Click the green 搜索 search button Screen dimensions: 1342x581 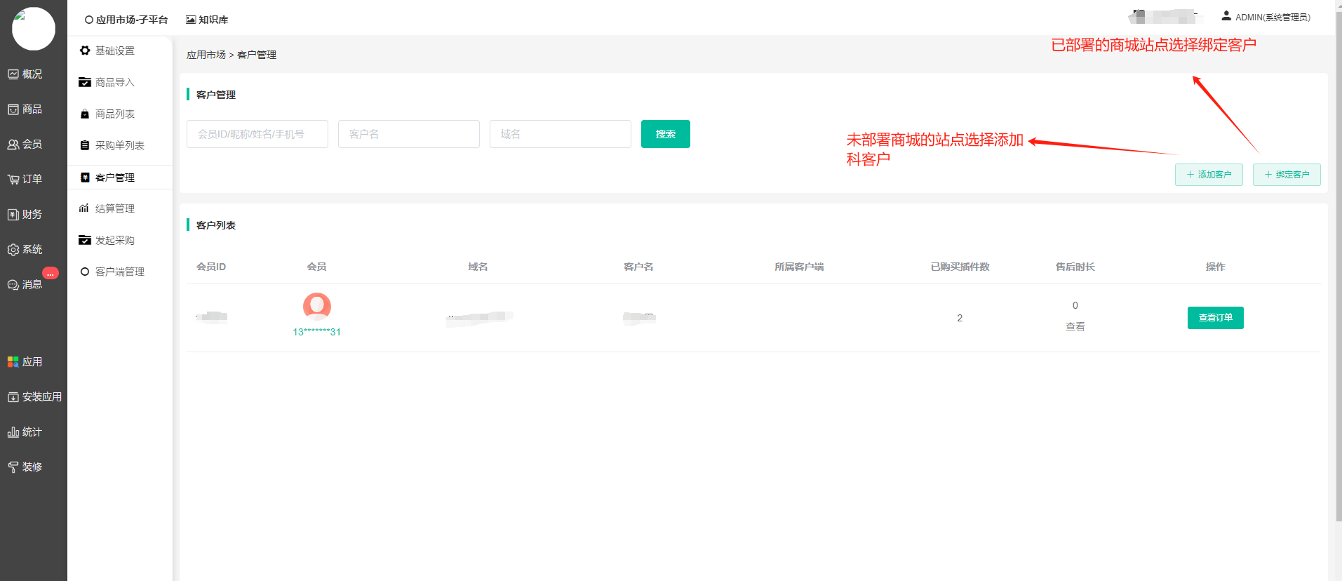[665, 134]
